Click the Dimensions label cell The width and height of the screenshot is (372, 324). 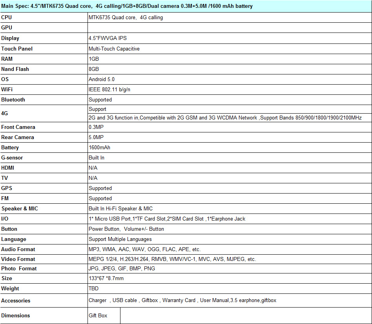coord(44,316)
